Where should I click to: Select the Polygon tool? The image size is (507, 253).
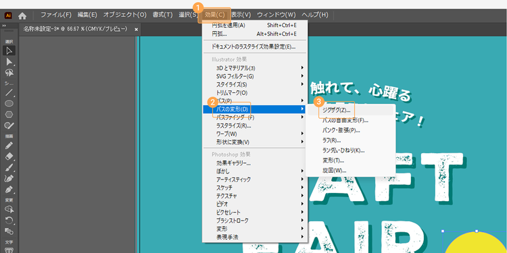click(9, 115)
